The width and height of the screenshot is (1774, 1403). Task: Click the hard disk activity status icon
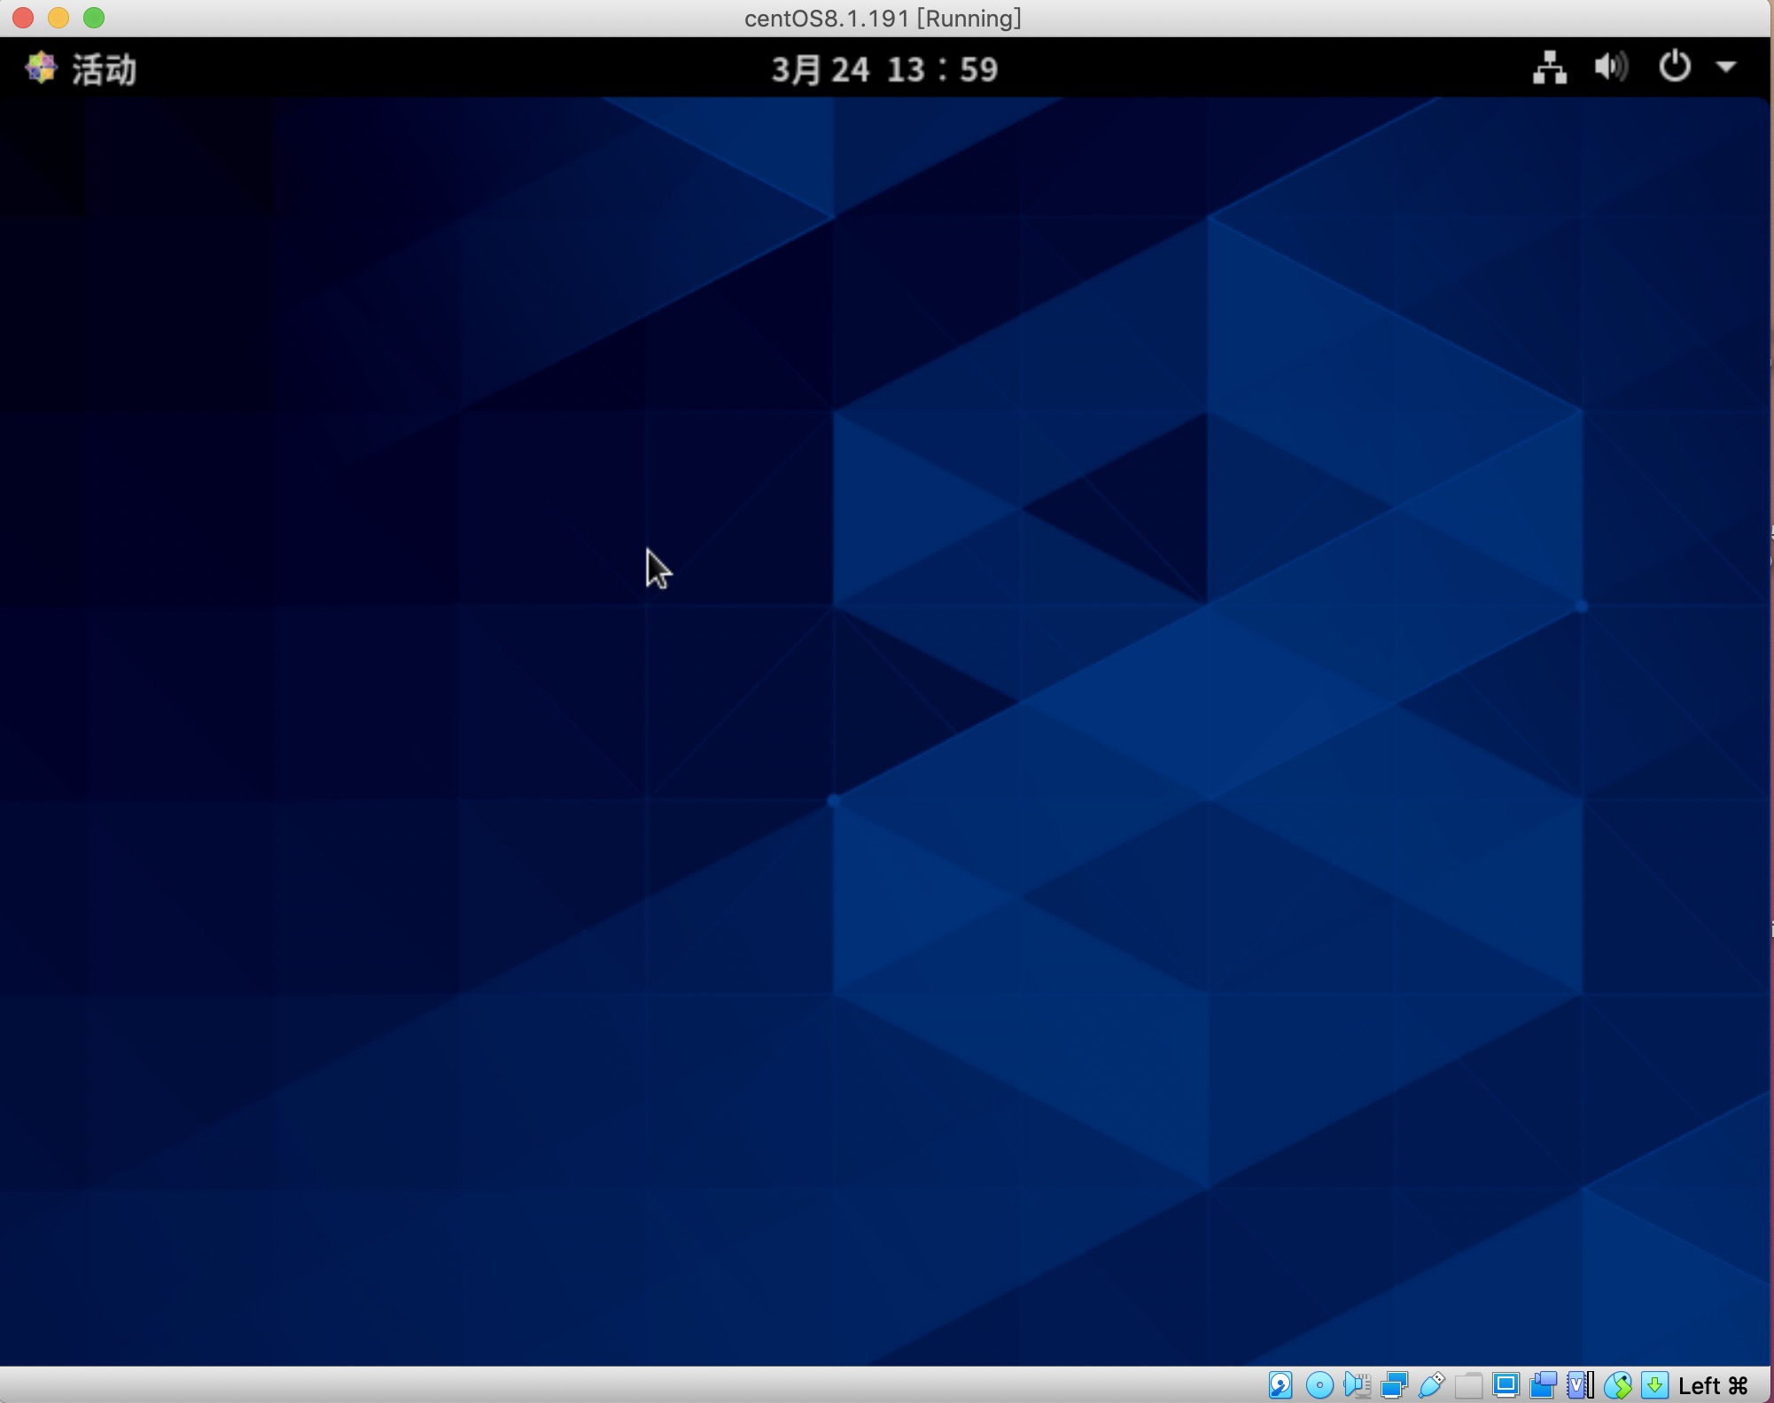(x=1280, y=1384)
